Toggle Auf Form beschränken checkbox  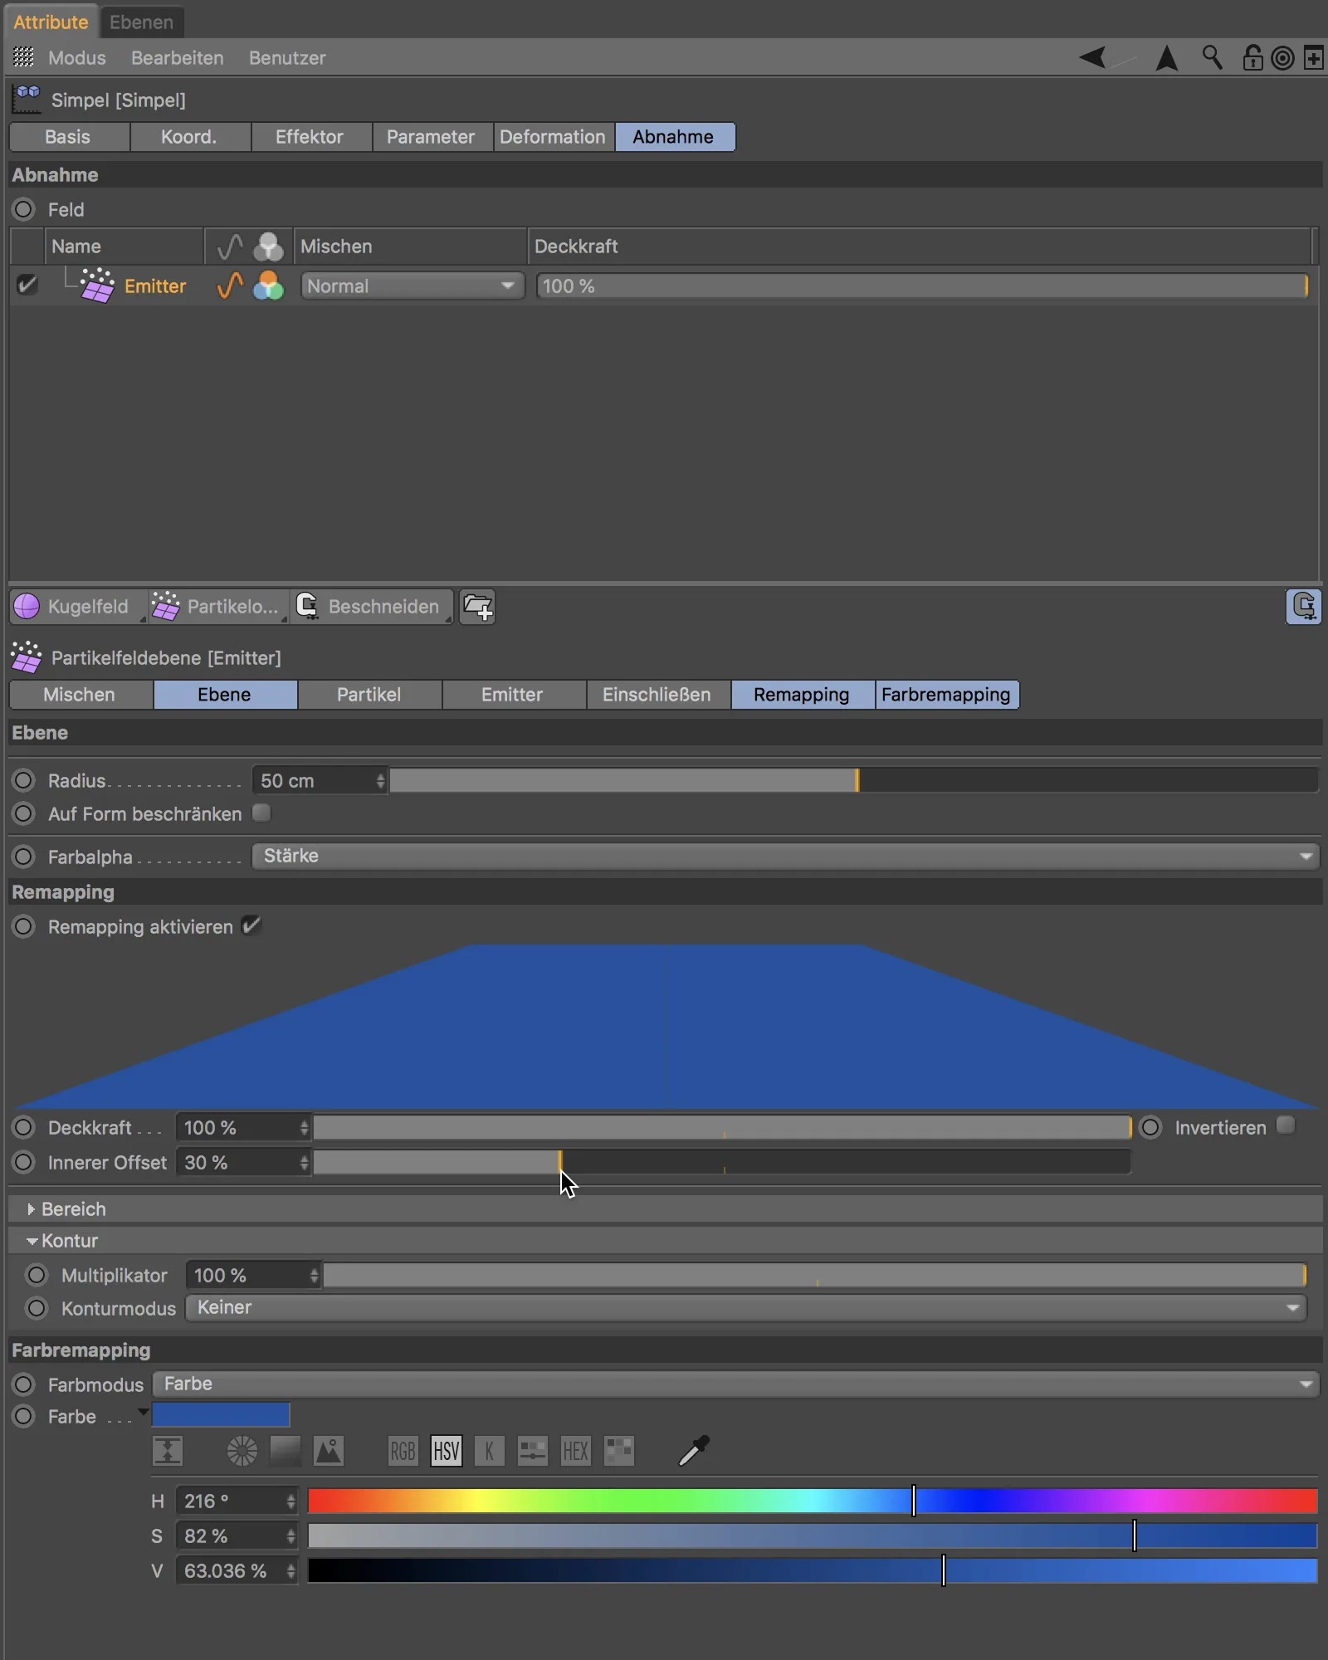(x=261, y=813)
